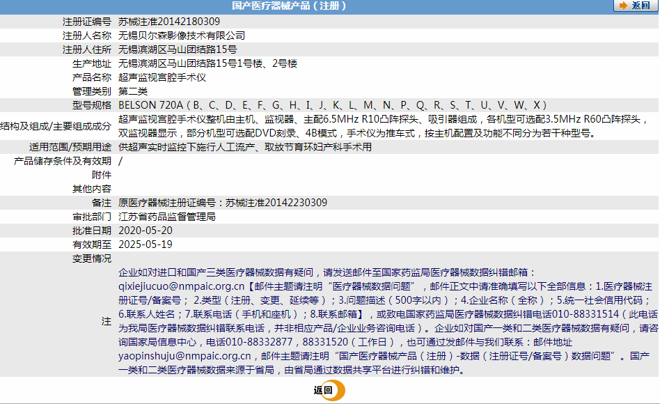Click the label 有效期至
Screen dimensions: 660x404
[92, 244]
